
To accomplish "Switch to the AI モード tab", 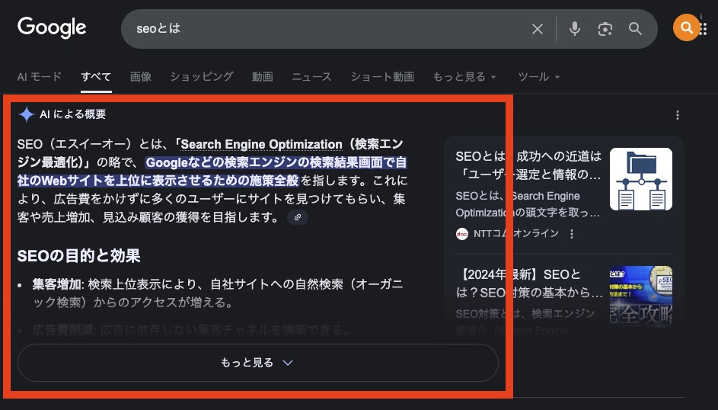I will 40,76.
